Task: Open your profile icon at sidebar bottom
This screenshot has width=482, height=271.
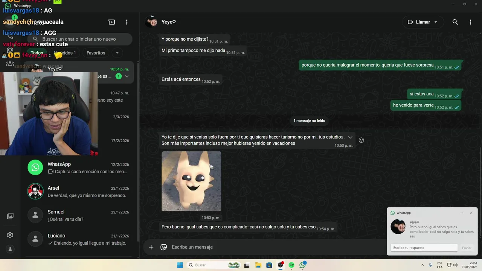Action: [10, 249]
